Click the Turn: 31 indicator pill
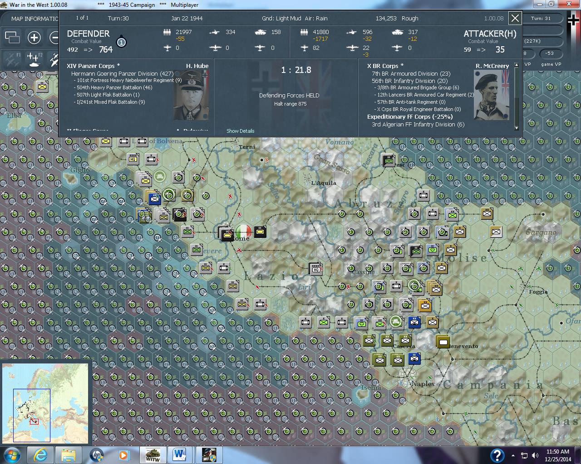The height and width of the screenshot is (464, 581). click(x=541, y=19)
